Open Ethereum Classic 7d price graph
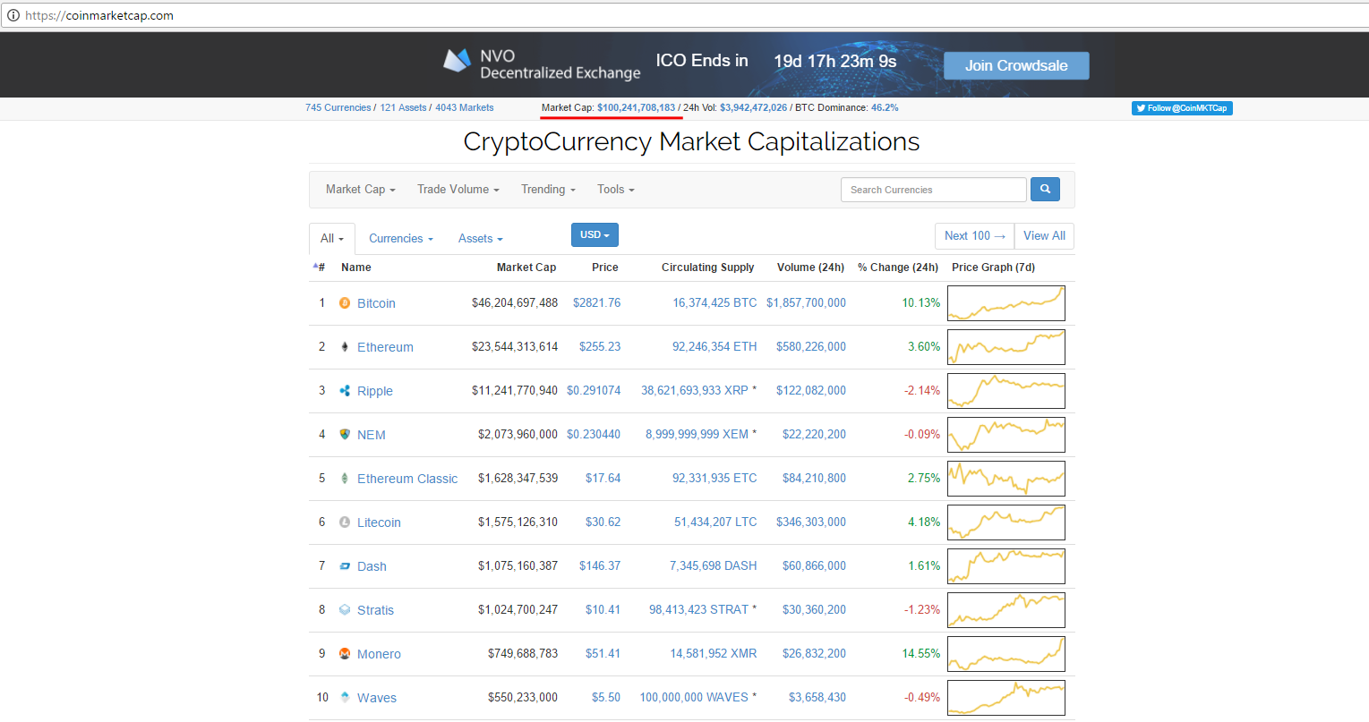The image size is (1369, 722). [x=1006, y=479]
